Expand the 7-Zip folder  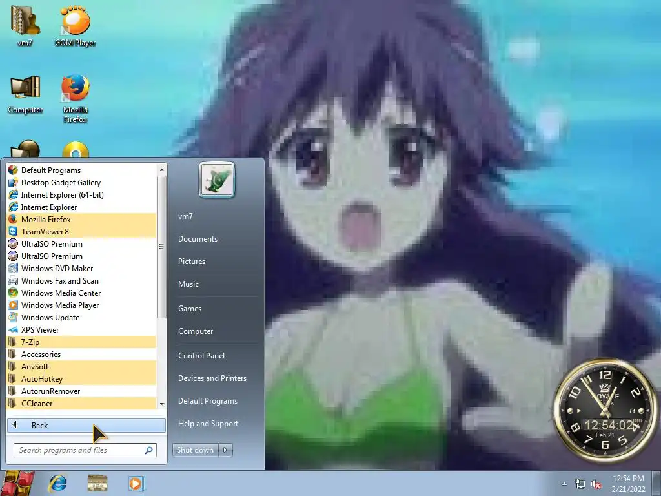coord(82,342)
